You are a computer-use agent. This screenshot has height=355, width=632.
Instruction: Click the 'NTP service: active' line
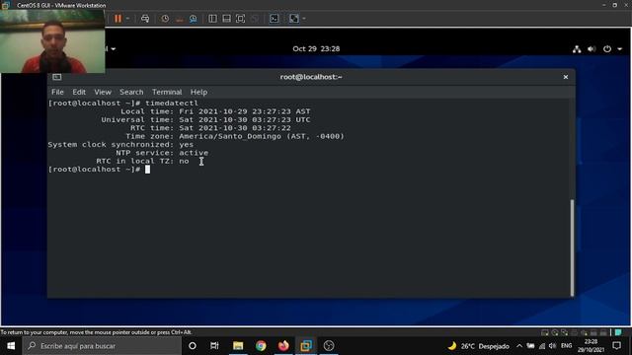(x=162, y=153)
